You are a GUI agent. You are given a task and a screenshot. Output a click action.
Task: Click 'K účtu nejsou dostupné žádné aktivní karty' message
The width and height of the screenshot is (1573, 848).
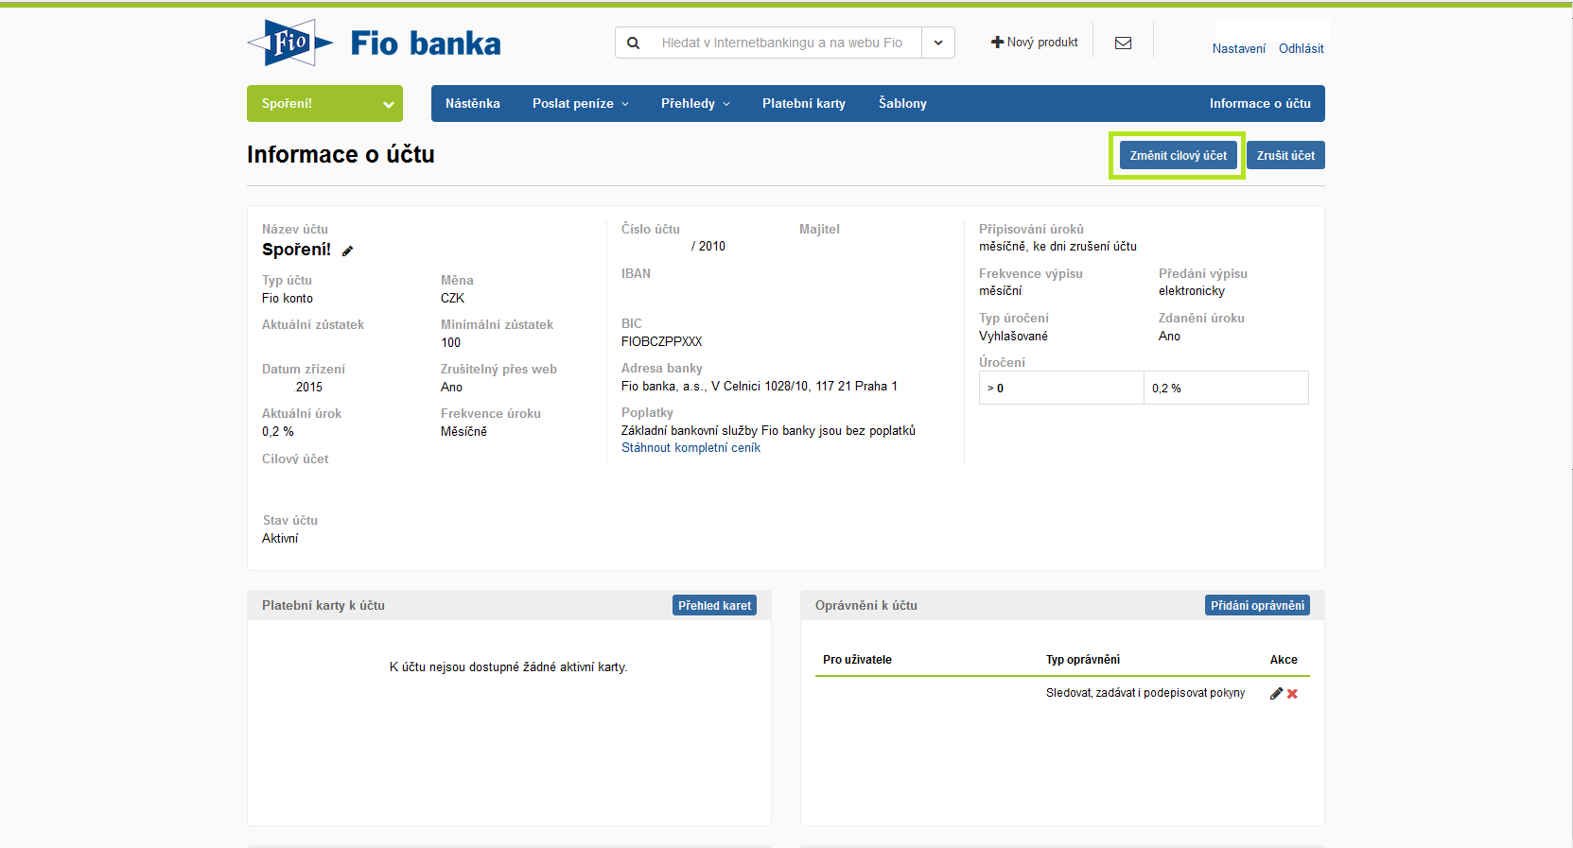[x=509, y=667]
